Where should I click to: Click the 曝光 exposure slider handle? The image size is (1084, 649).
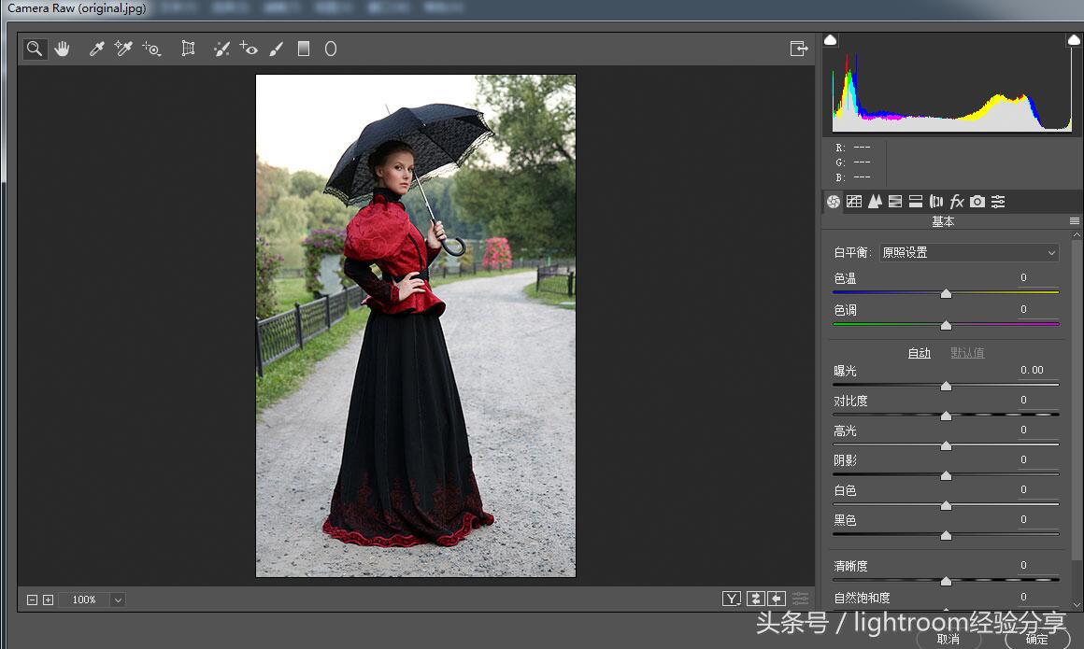pyautogui.click(x=945, y=386)
